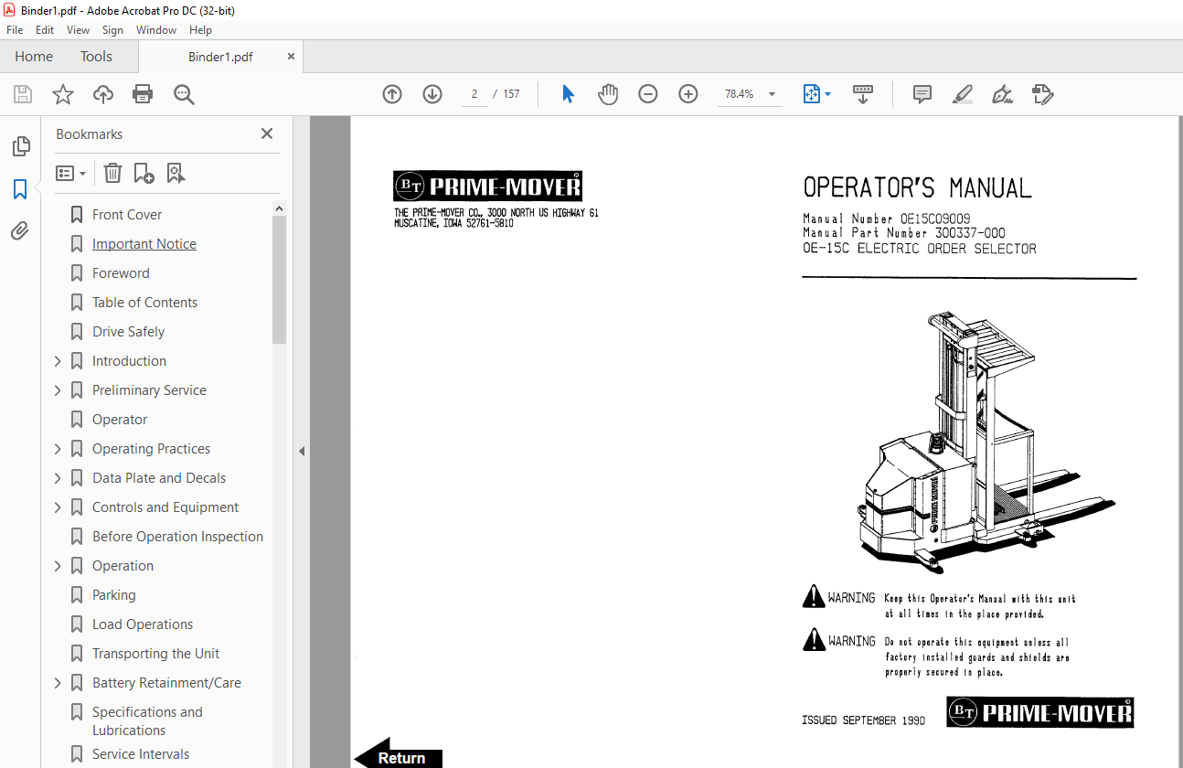The height and width of the screenshot is (768, 1183).
Task: Bookmark the file with the star icon
Action: point(62,94)
